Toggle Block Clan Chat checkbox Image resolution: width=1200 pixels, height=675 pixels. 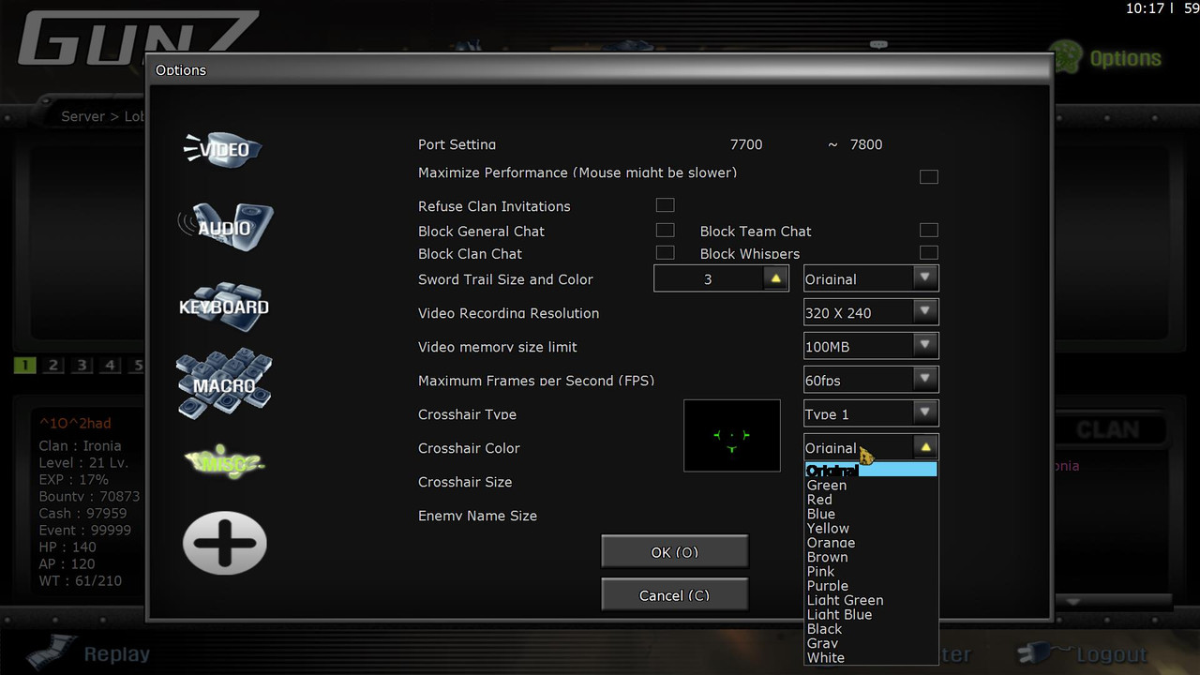(x=666, y=252)
